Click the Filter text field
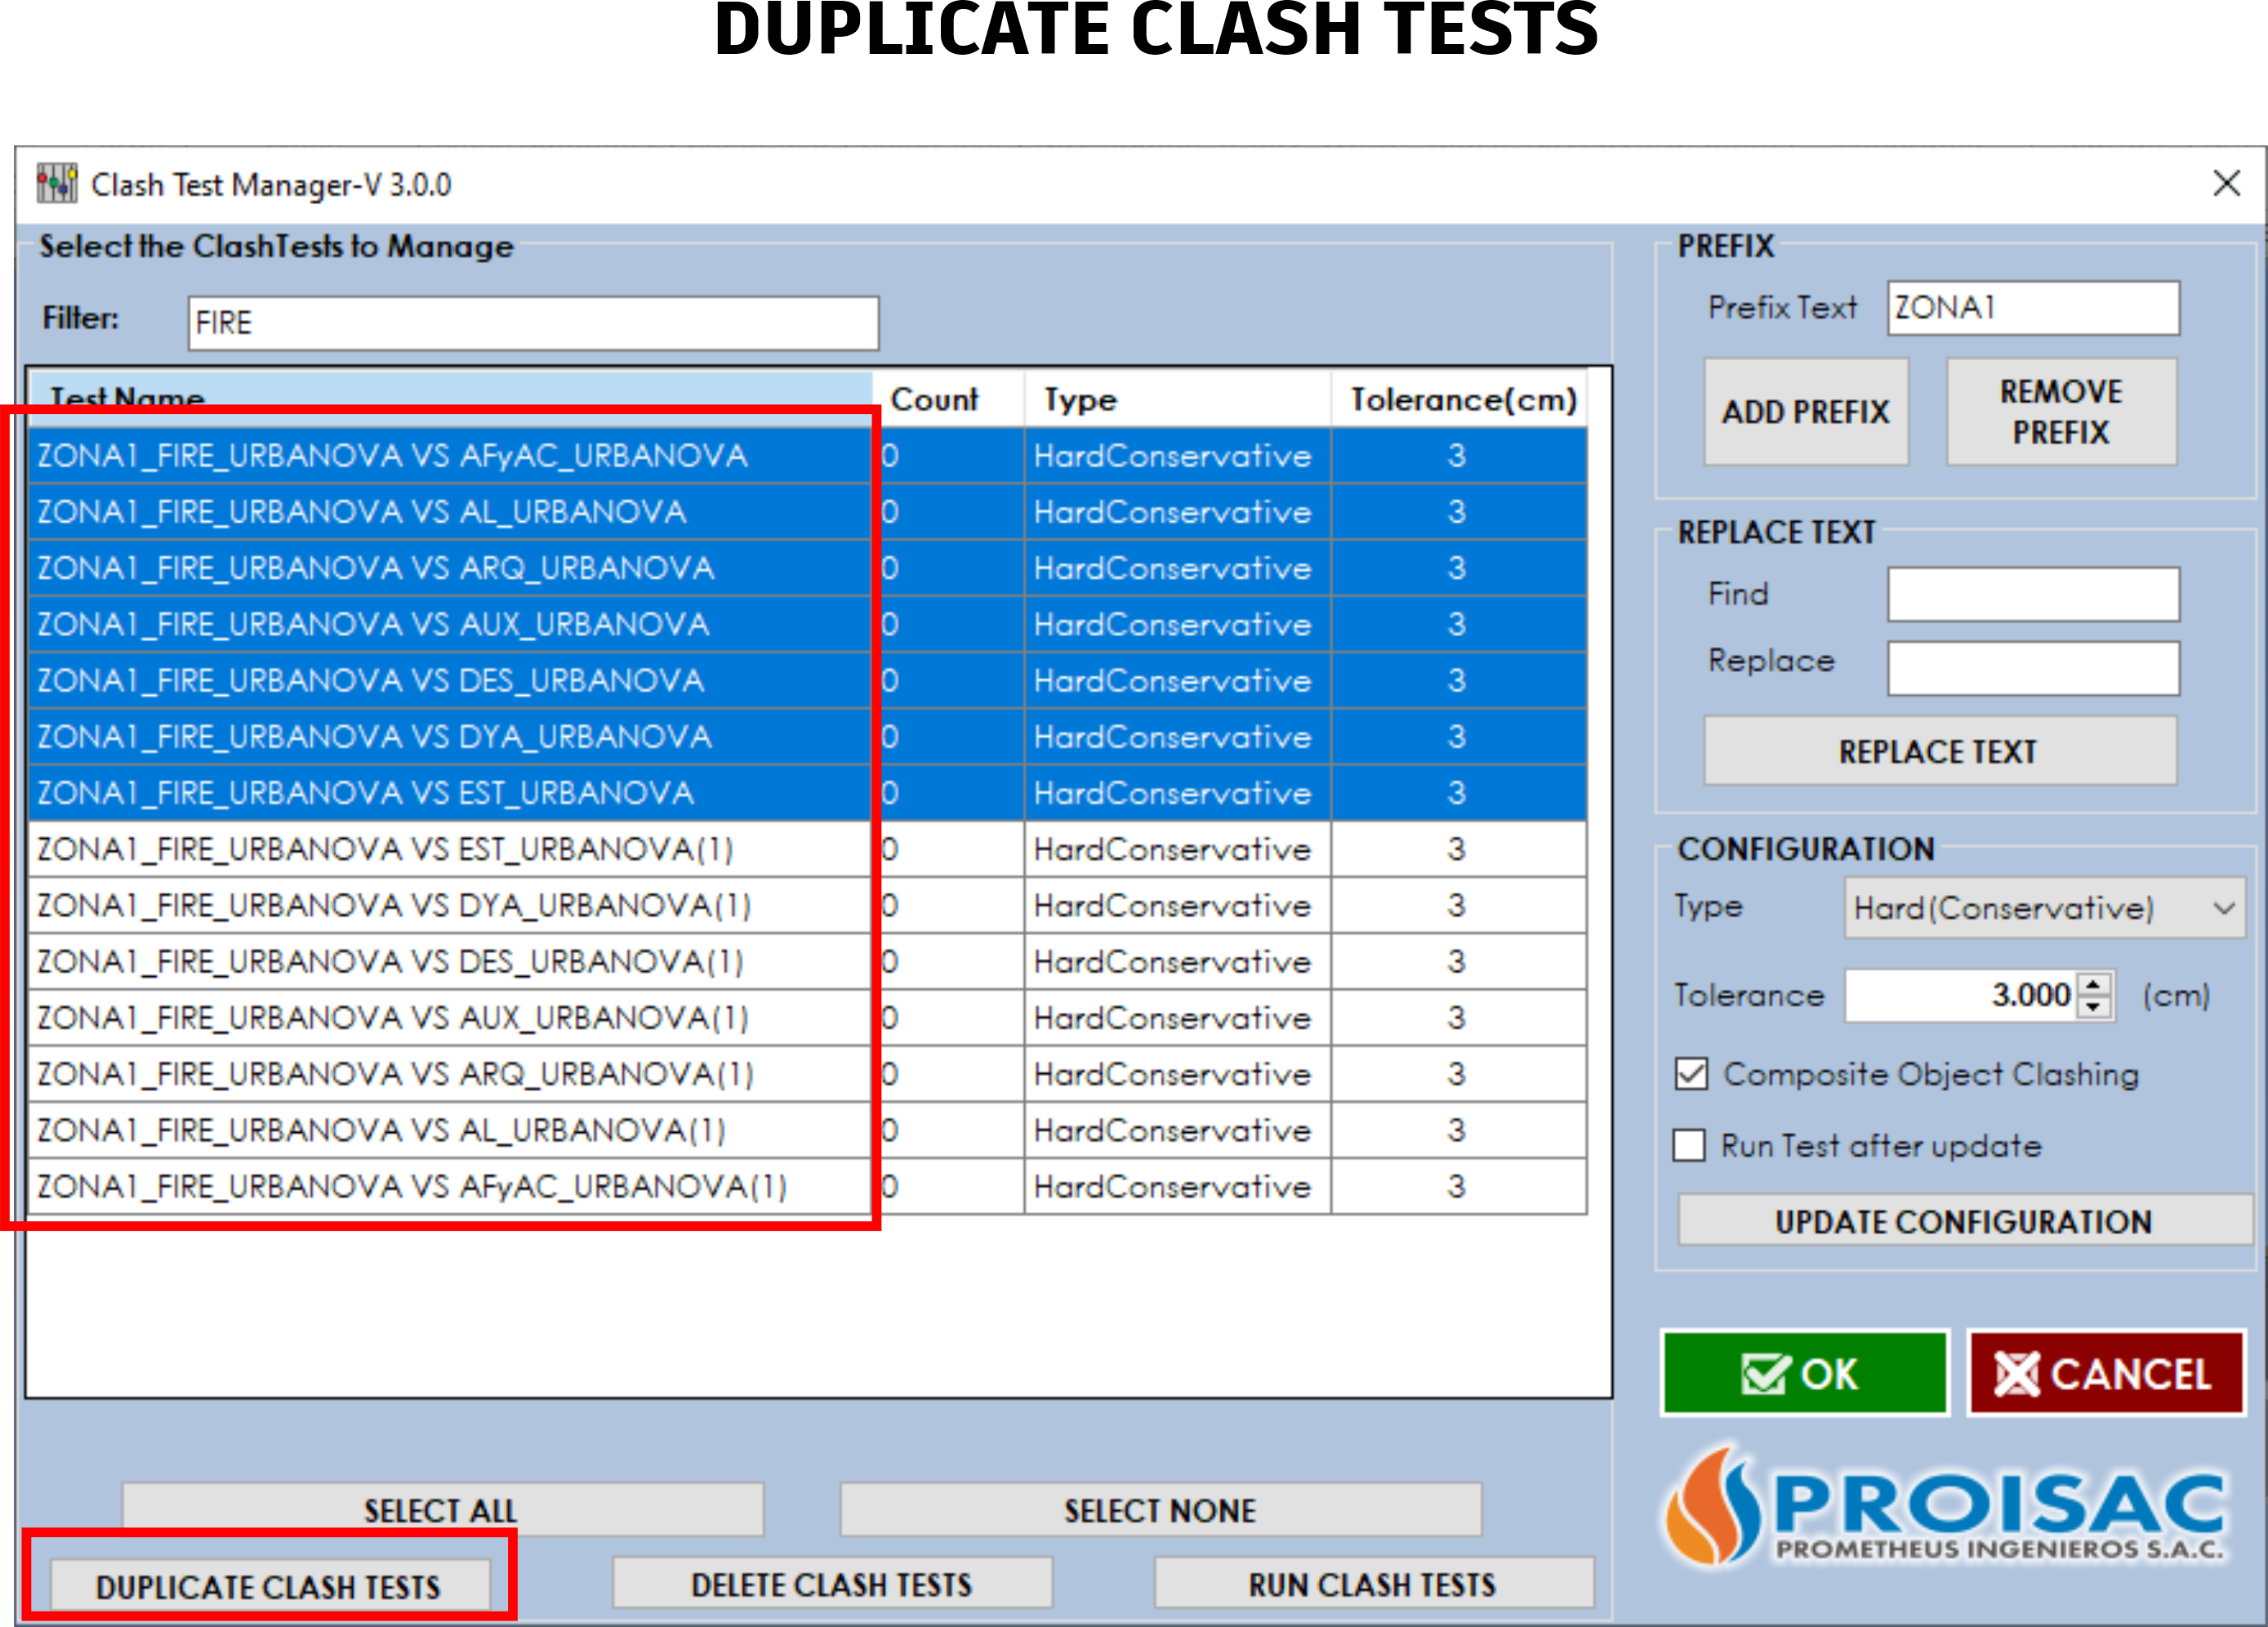Image resolution: width=2268 pixels, height=1627 pixels. pyautogui.click(x=533, y=323)
